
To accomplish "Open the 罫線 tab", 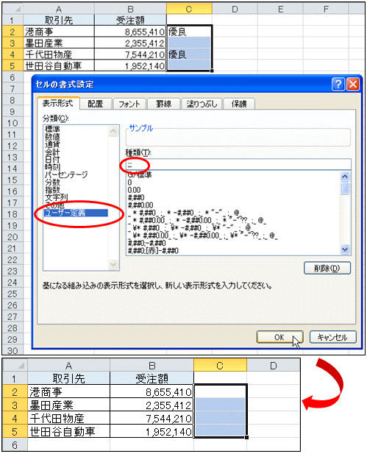I will (163, 104).
